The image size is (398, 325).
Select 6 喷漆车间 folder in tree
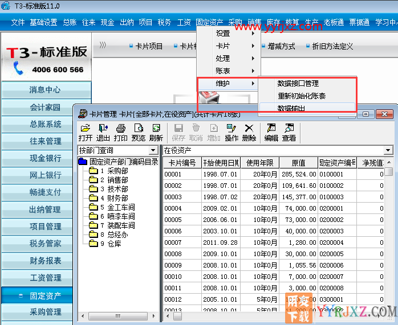click(112, 216)
